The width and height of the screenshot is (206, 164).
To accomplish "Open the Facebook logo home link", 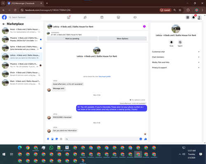I will click(4, 17).
